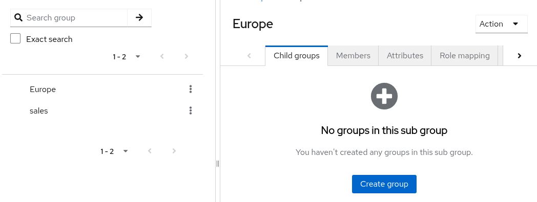Click the Europe page heading
This screenshot has height=202, width=537.
pyautogui.click(x=253, y=24)
